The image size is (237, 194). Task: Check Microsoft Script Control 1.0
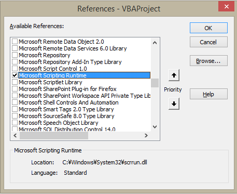[15, 69]
